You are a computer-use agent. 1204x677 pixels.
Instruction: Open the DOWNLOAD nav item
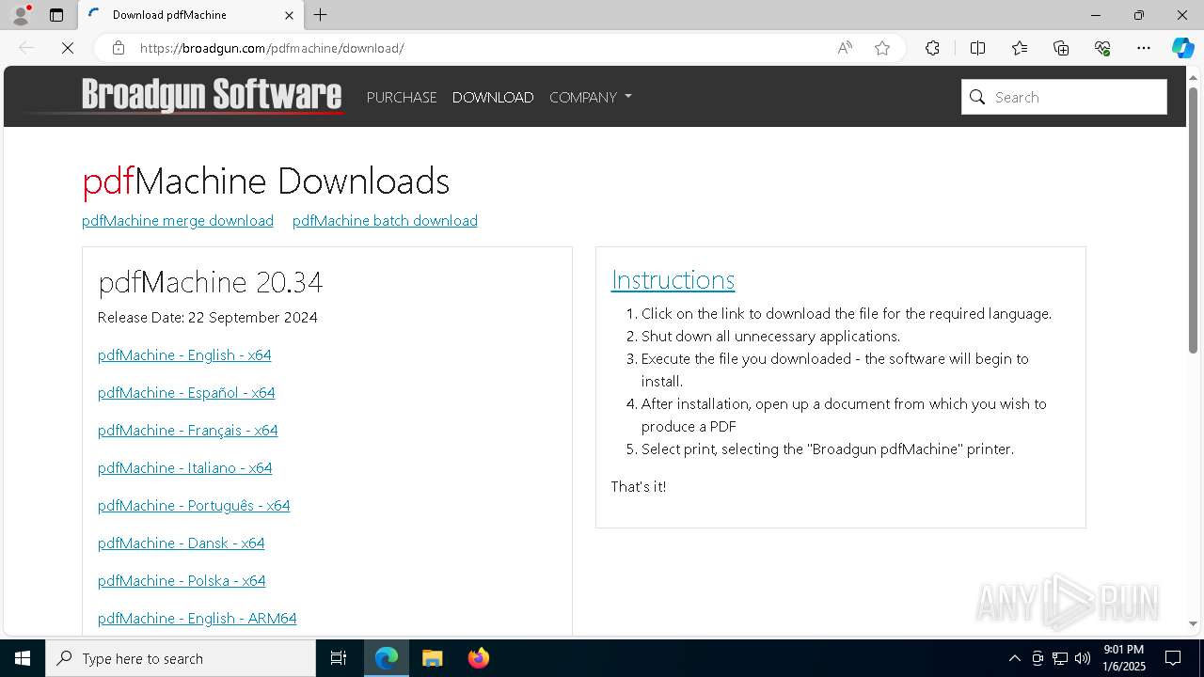493,97
